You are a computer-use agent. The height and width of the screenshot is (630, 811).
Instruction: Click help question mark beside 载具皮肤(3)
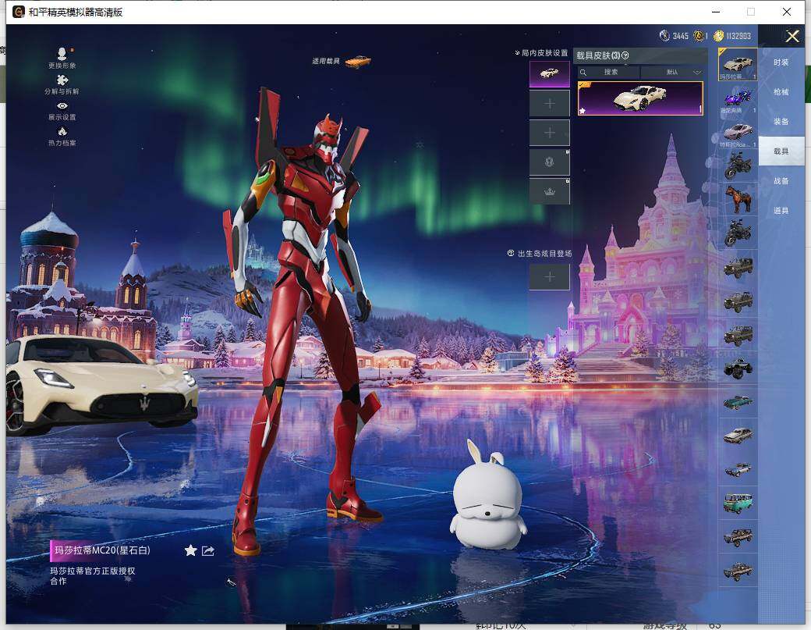click(x=625, y=55)
